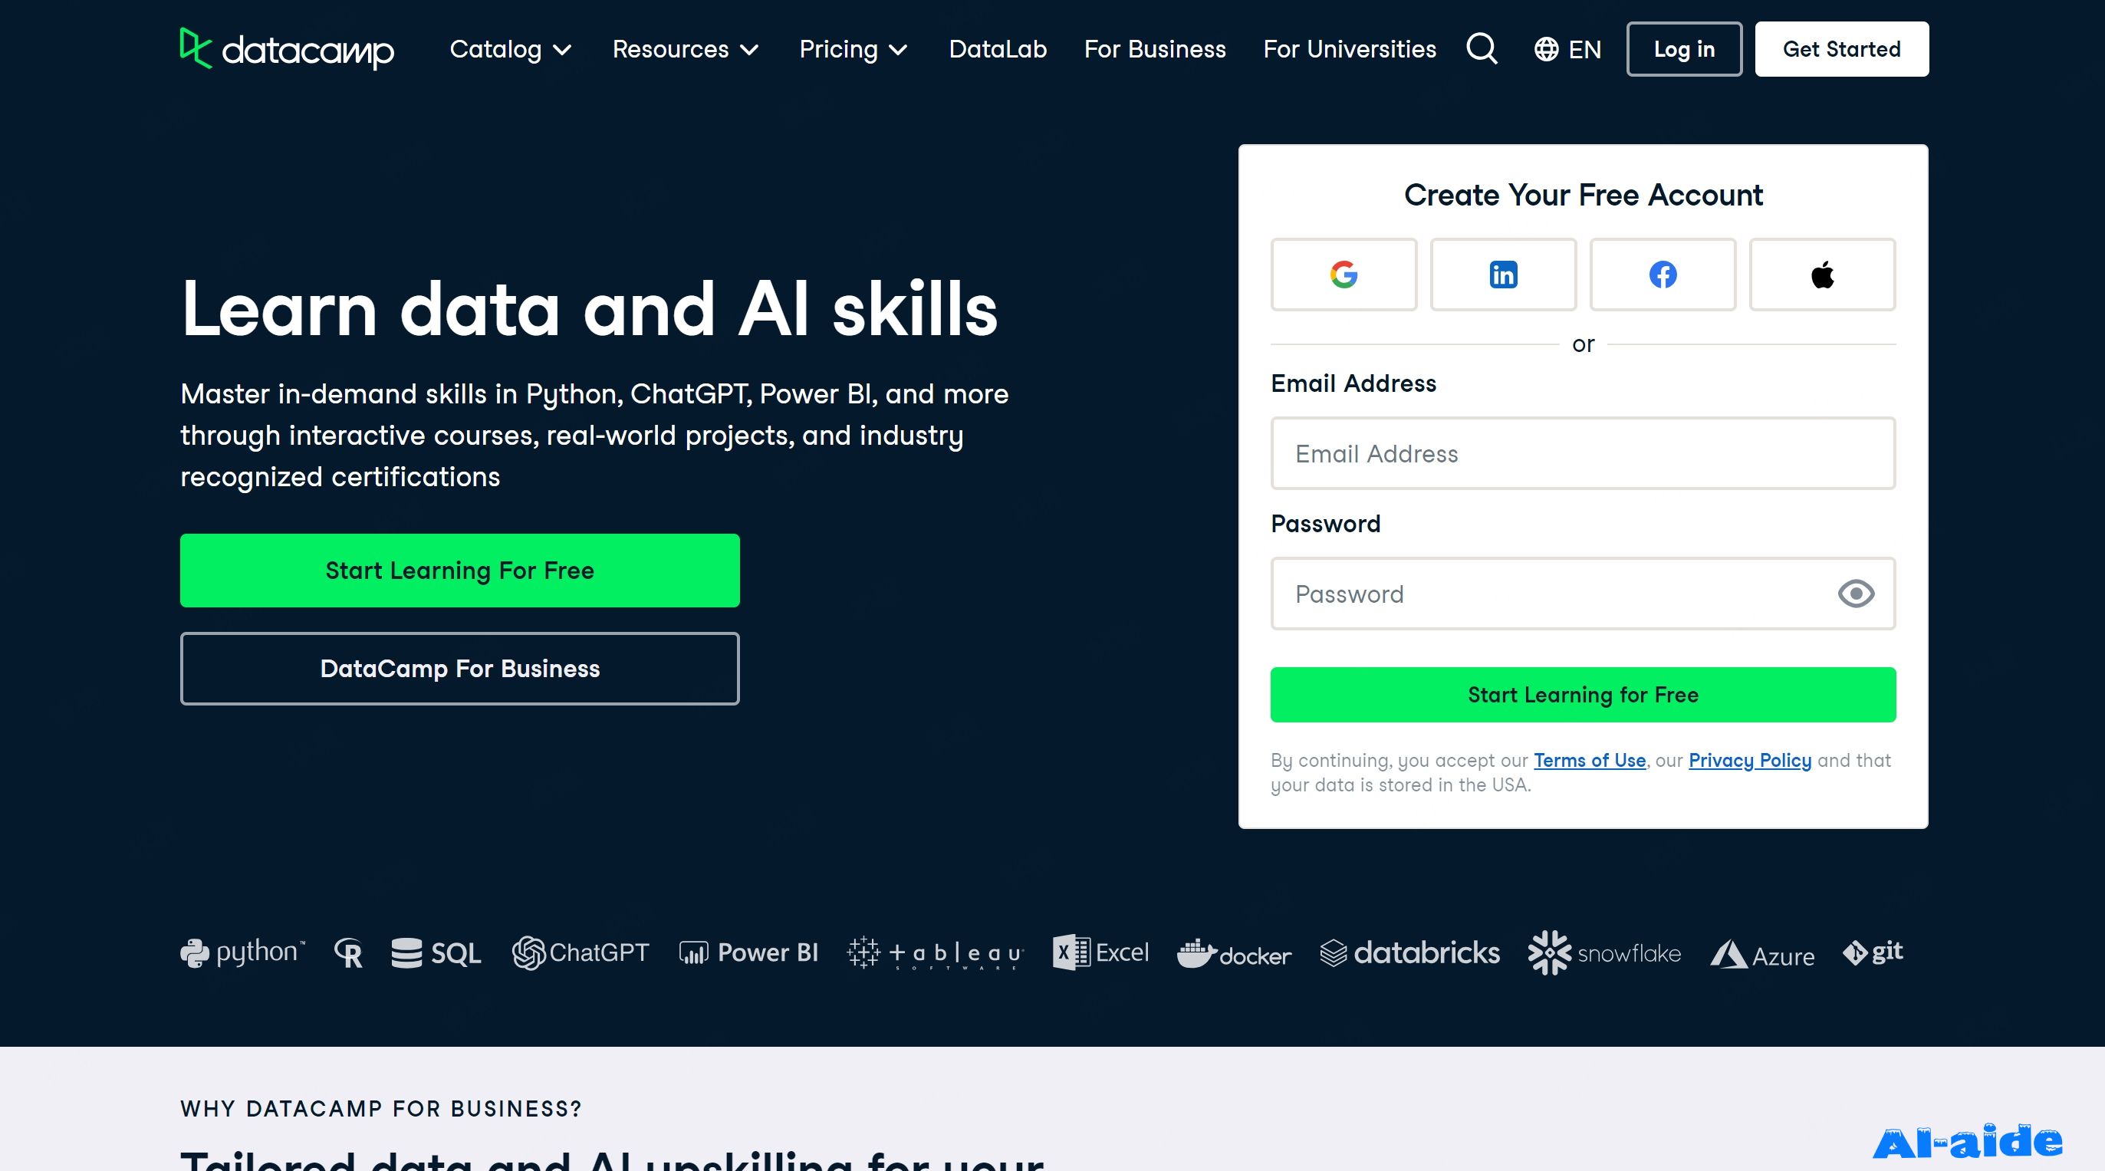Click the Git logo
Image resolution: width=2105 pixels, height=1171 pixels.
(x=1873, y=952)
